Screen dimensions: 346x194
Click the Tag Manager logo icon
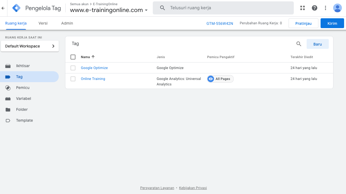[x=16, y=8]
